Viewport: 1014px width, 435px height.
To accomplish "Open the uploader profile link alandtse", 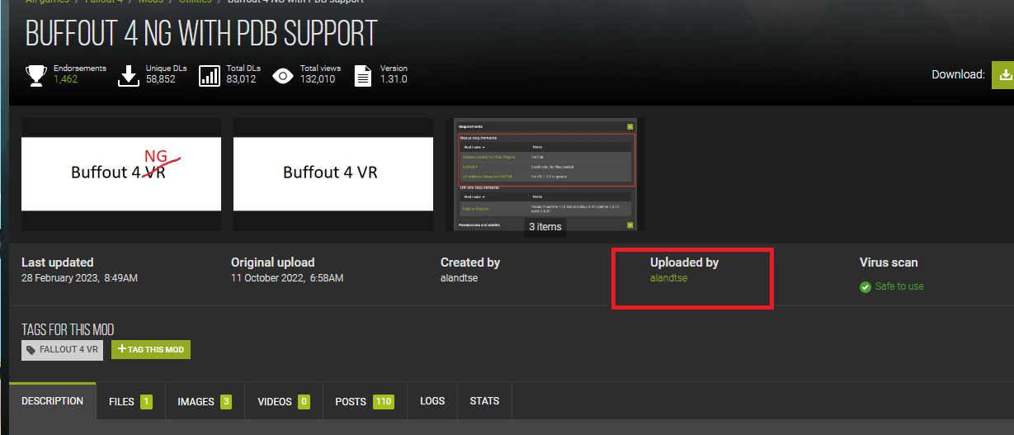I will (x=668, y=278).
